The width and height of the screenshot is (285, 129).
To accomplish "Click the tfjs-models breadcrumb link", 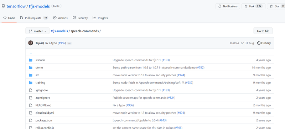I will coord(59,31).
